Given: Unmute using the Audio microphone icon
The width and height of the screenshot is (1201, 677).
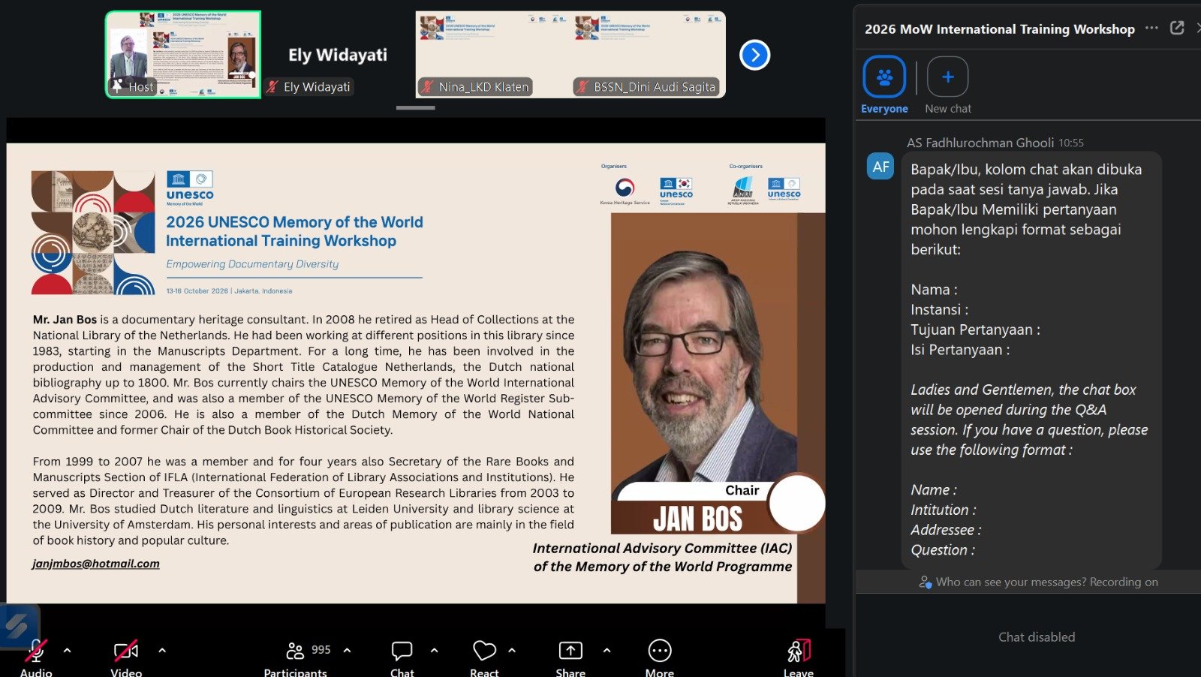Looking at the screenshot, I should 36,650.
